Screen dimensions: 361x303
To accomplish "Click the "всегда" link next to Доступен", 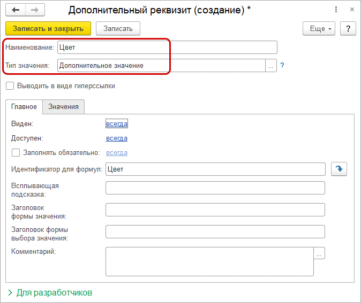I will click(117, 138).
